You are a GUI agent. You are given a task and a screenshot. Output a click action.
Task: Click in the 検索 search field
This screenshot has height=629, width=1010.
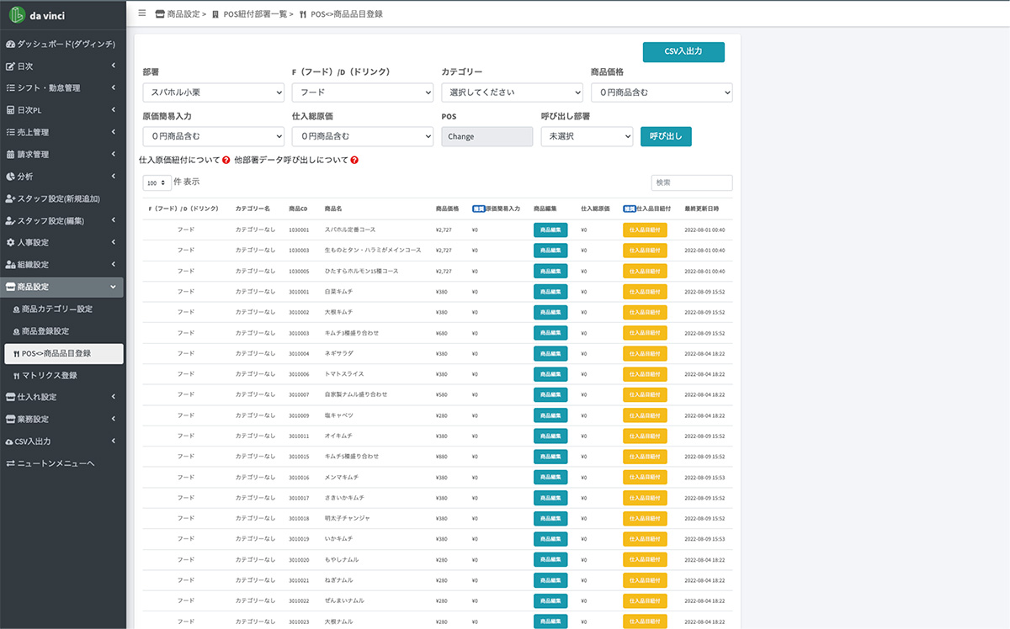(692, 182)
